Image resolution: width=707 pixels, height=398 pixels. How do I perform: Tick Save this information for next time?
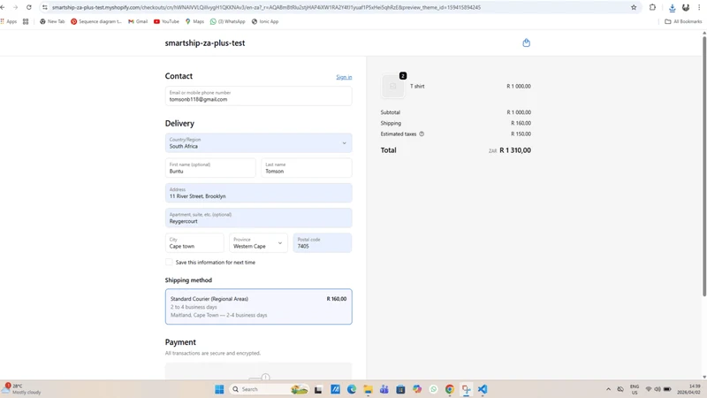[169, 262]
